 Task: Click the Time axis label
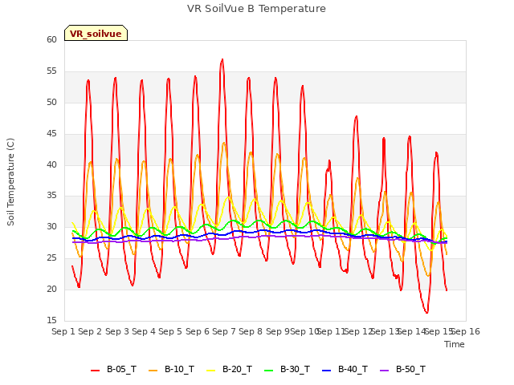[x=455, y=344]
